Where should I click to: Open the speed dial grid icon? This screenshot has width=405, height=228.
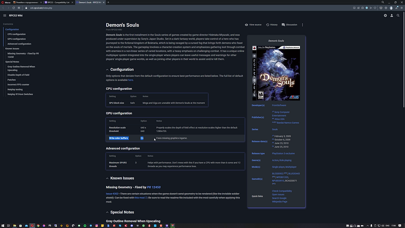(x=19, y=8)
